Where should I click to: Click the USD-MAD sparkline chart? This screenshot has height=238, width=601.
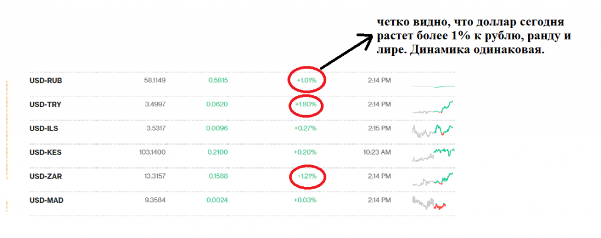click(x=429, y=203)
